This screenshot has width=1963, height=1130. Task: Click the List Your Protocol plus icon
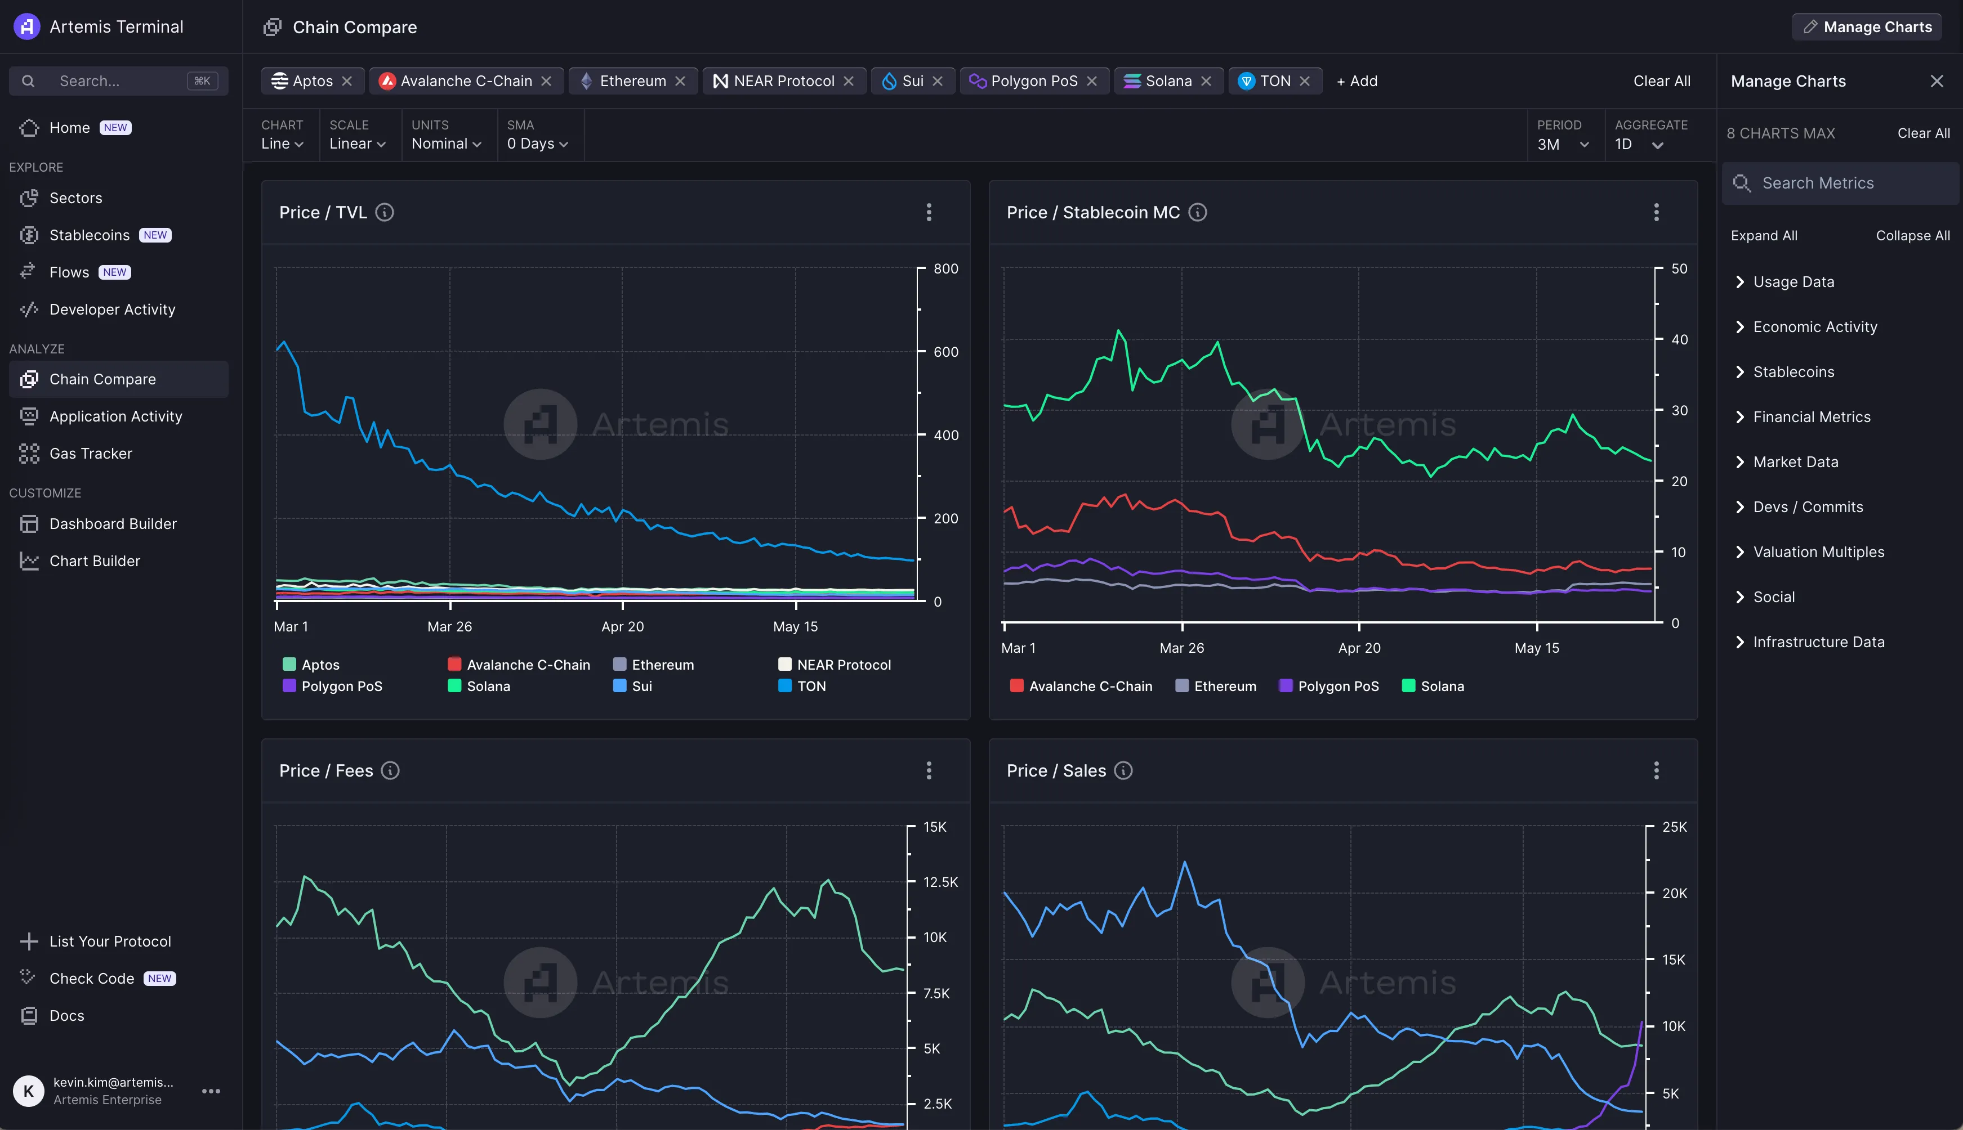click(29, 940)
